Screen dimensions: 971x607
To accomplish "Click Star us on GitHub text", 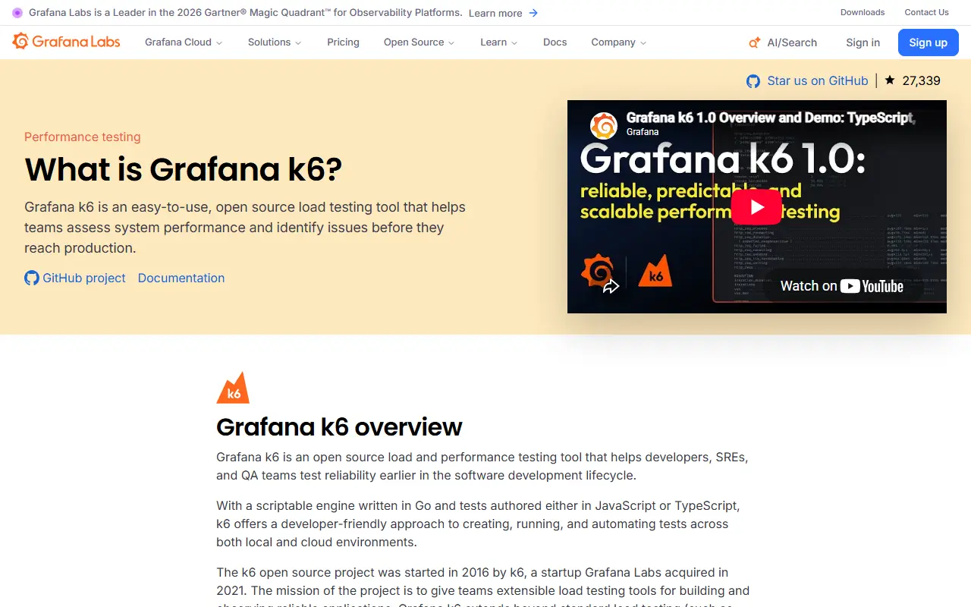I will 818,80.
